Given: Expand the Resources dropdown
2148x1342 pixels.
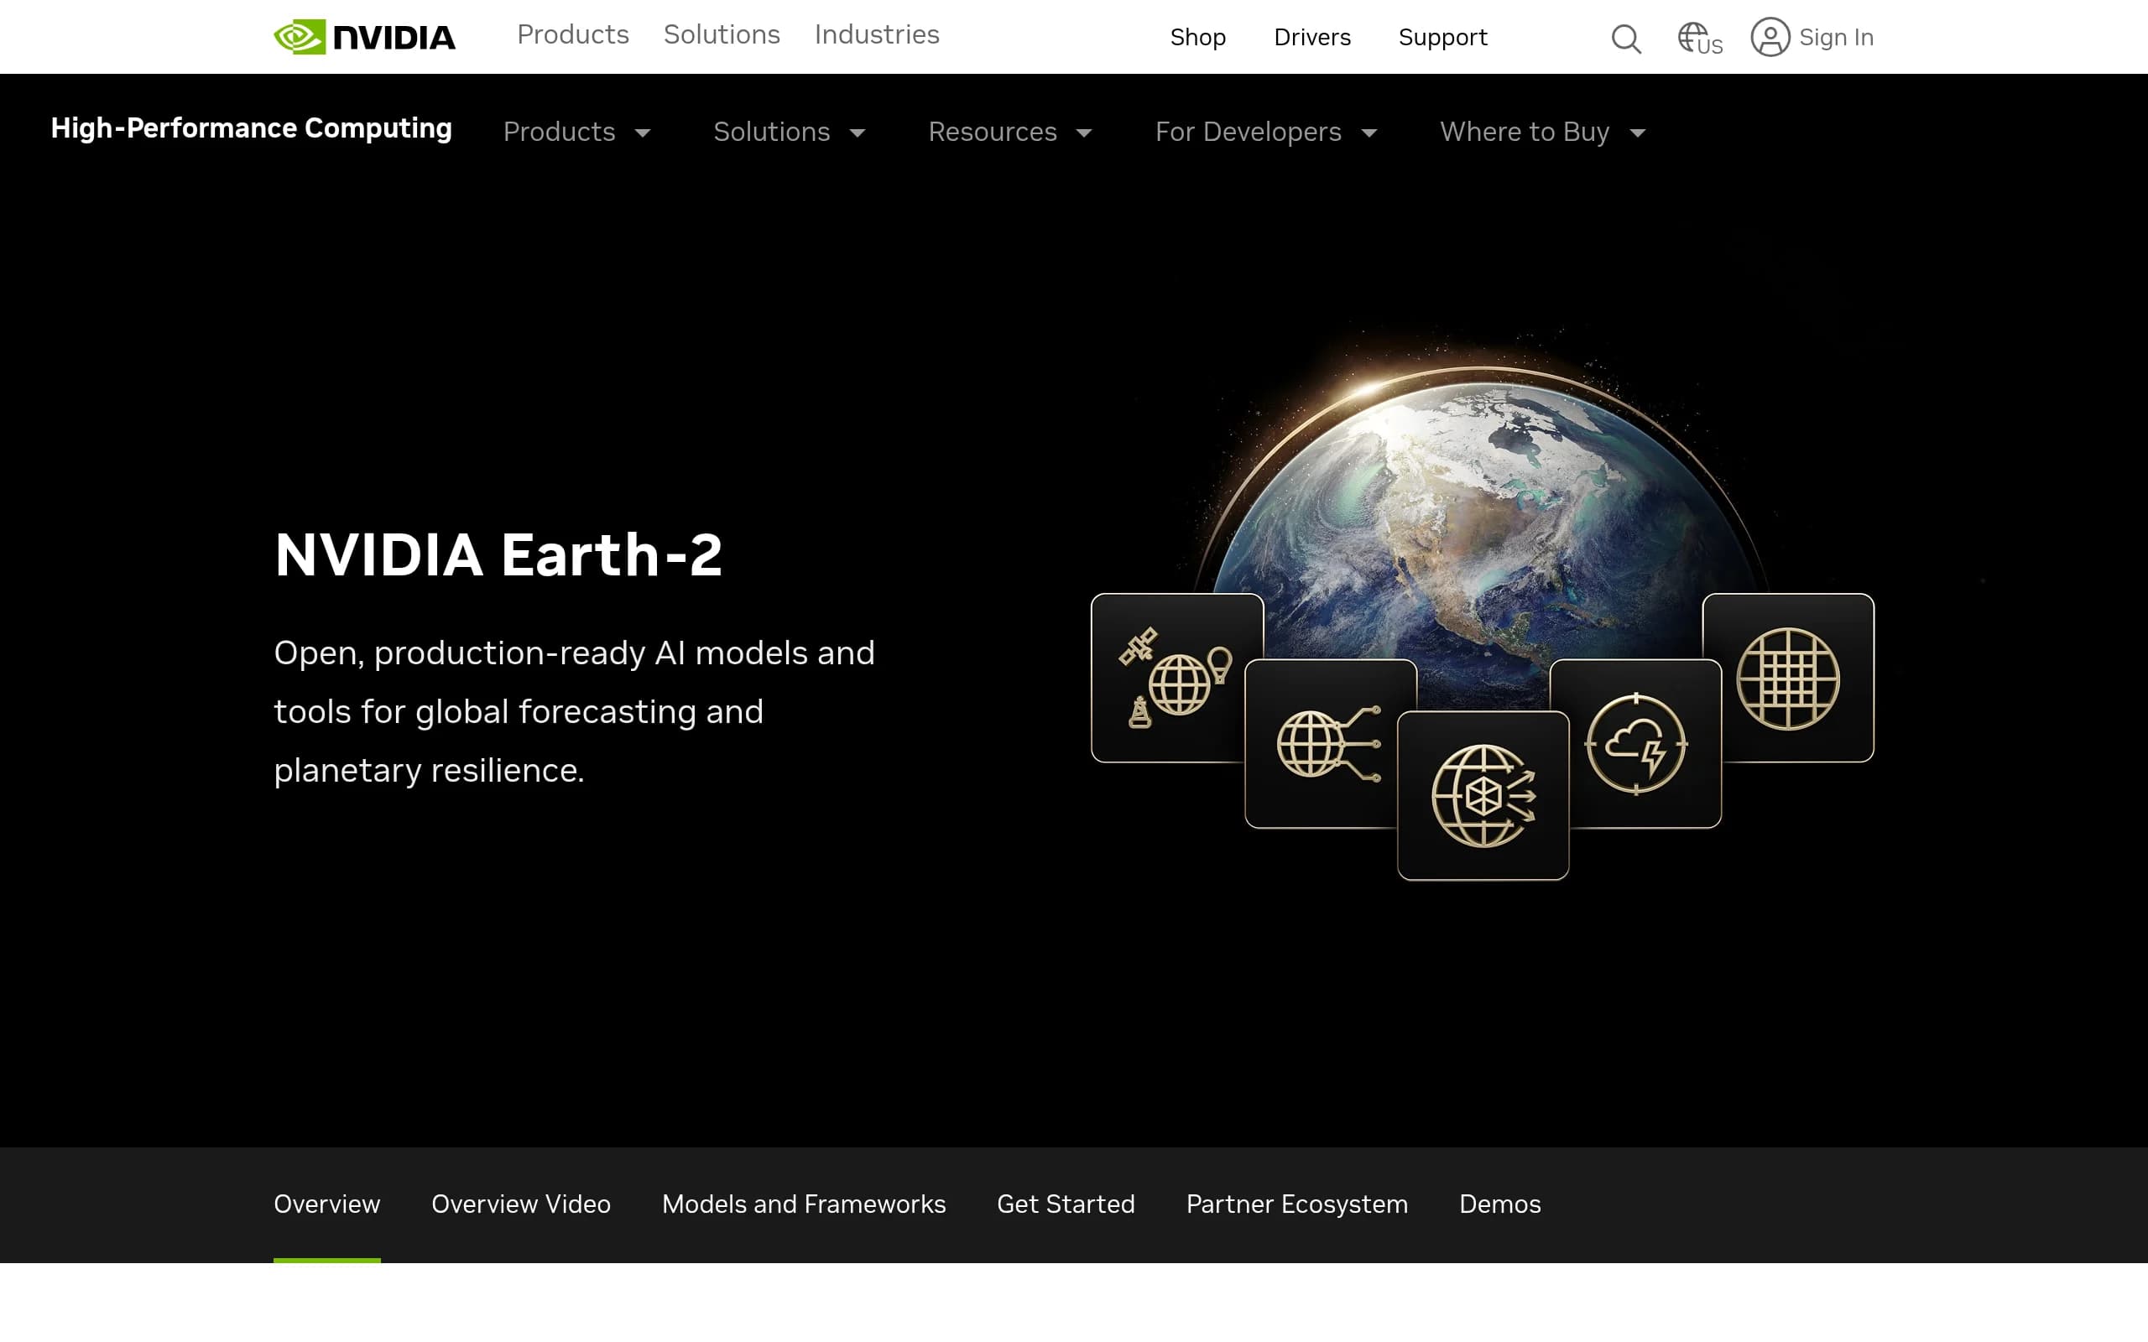Looking at the screenshot, I should [1010, 133].
